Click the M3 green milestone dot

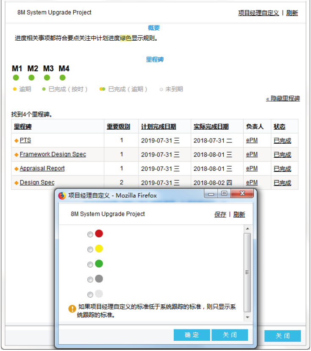pos(47,78)
